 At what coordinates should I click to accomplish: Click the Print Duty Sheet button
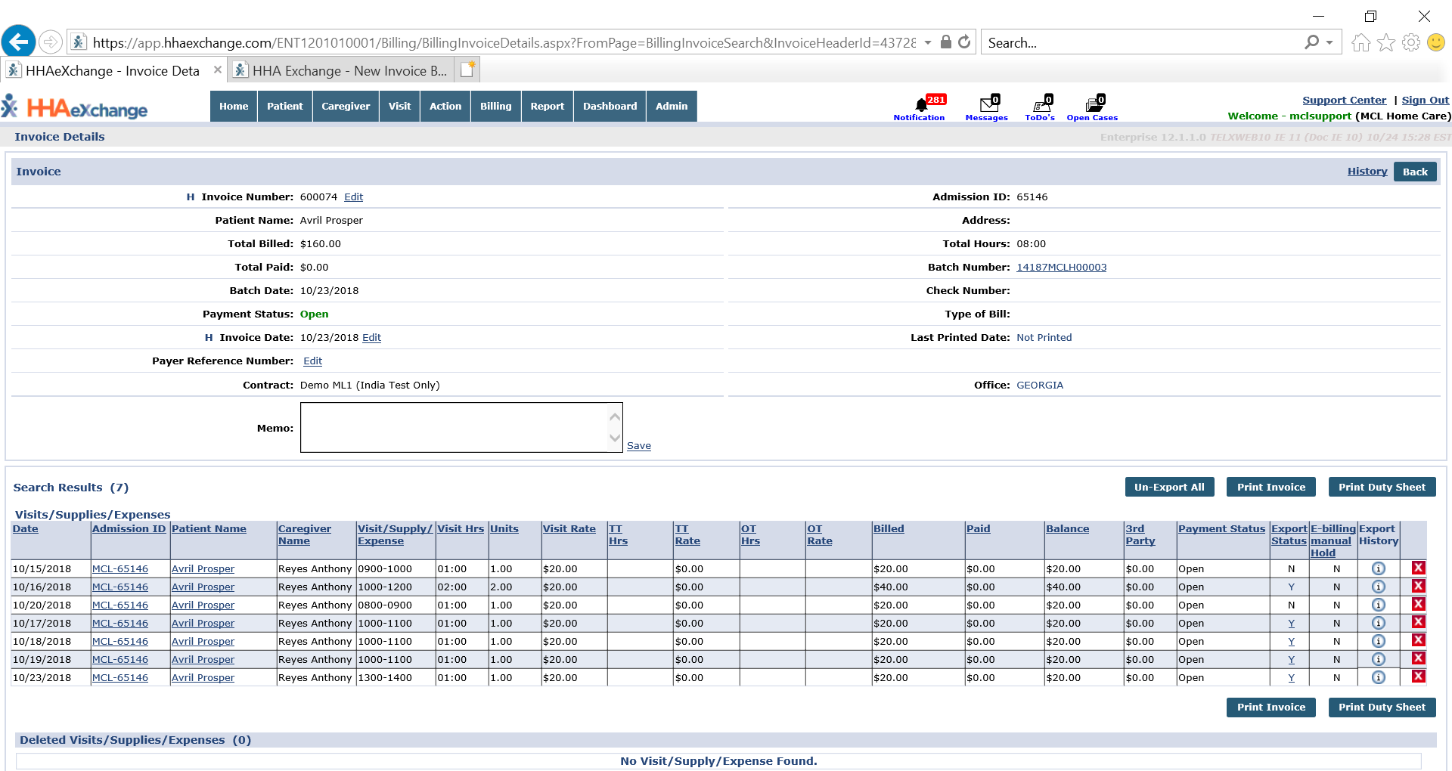1382,487
